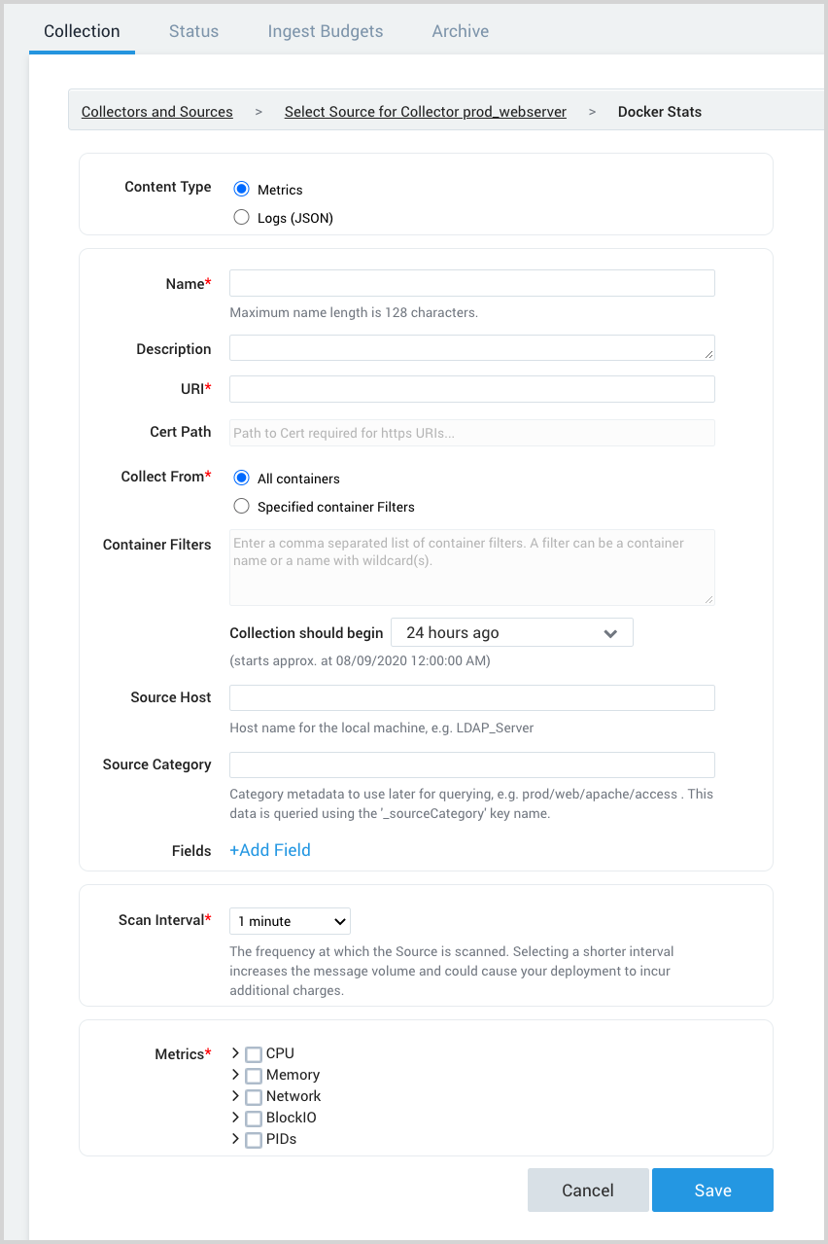Focus the Name input field

point(472,283)
